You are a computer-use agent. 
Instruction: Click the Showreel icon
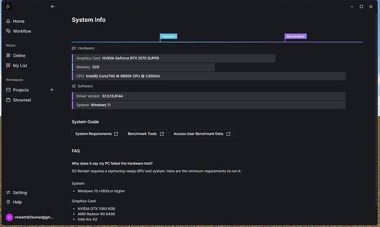coord(8,100)
